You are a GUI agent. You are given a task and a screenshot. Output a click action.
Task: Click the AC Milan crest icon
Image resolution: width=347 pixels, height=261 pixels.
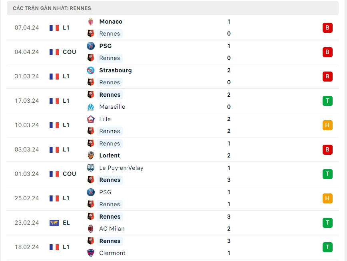click(91, 229)
